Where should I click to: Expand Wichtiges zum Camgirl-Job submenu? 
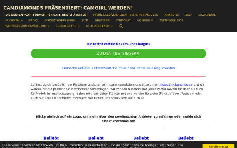click(x=27, y=26)
